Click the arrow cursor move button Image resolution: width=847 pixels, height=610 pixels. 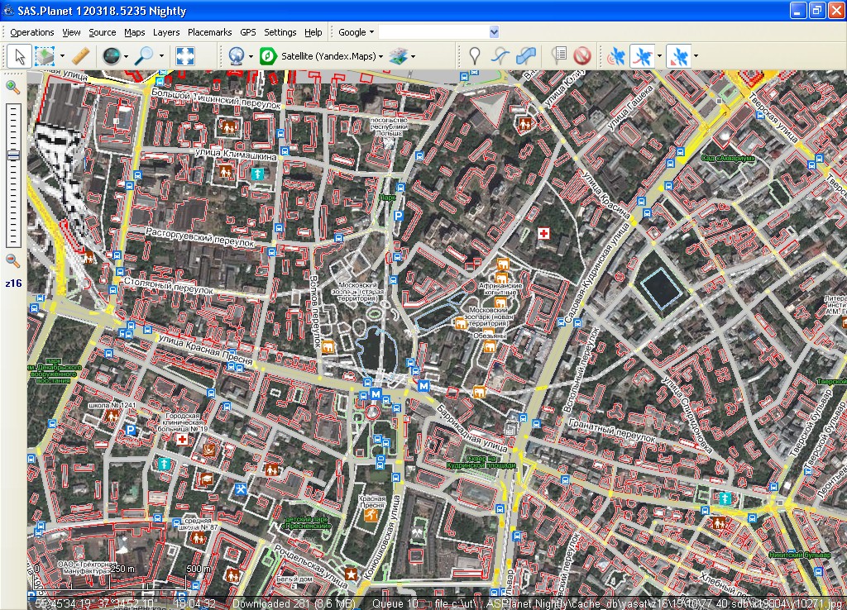[x=20, y=56]
